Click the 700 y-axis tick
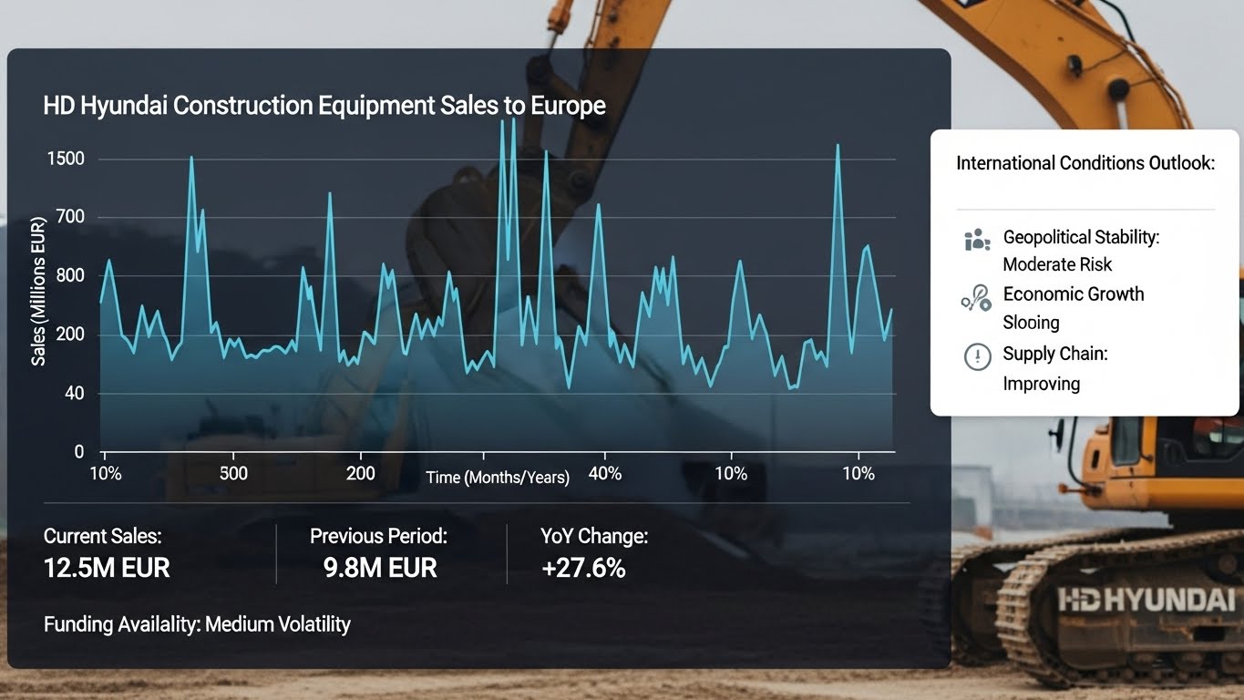 [x=69, y=218]
